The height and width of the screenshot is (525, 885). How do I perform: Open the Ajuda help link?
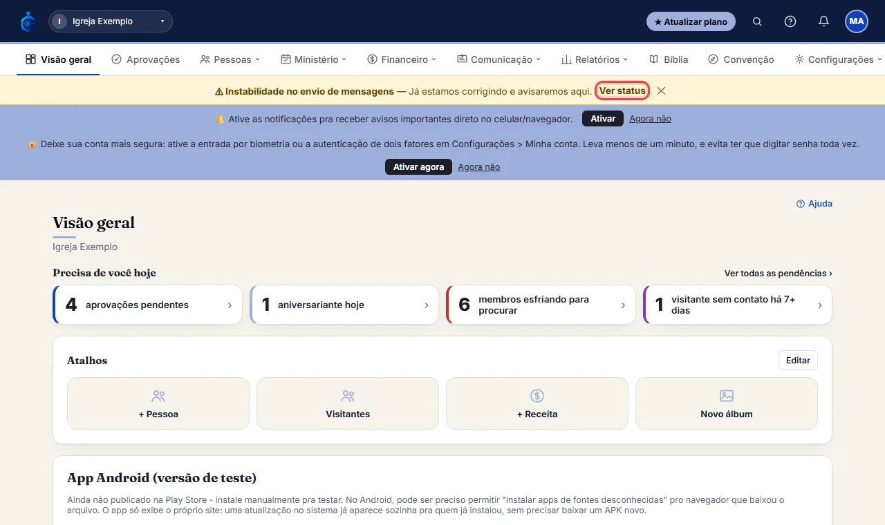(x=814, y=204)
